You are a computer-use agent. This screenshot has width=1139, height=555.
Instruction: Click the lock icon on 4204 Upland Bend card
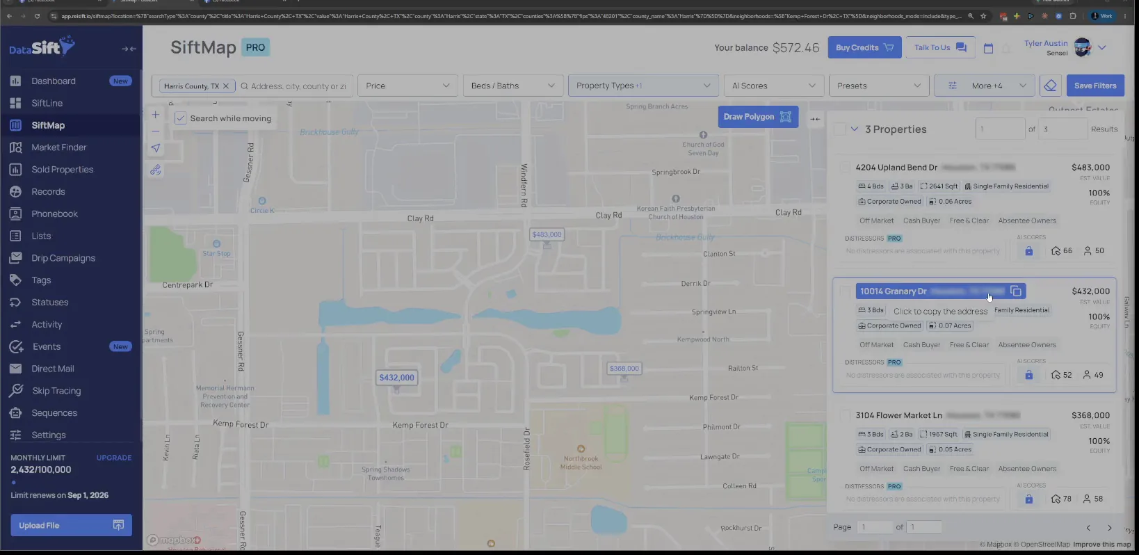1028,251
